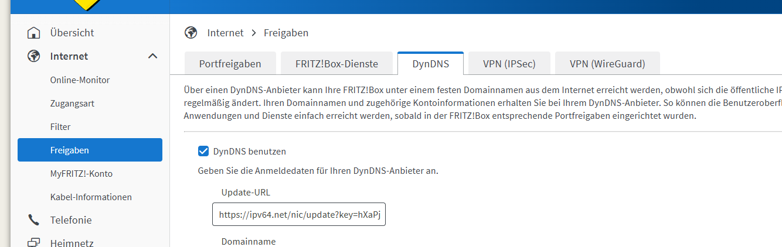Uncheck the DynDNS benutzen checkbox
Viewport: 782px width, 247px height.
(x=203, y=151)
